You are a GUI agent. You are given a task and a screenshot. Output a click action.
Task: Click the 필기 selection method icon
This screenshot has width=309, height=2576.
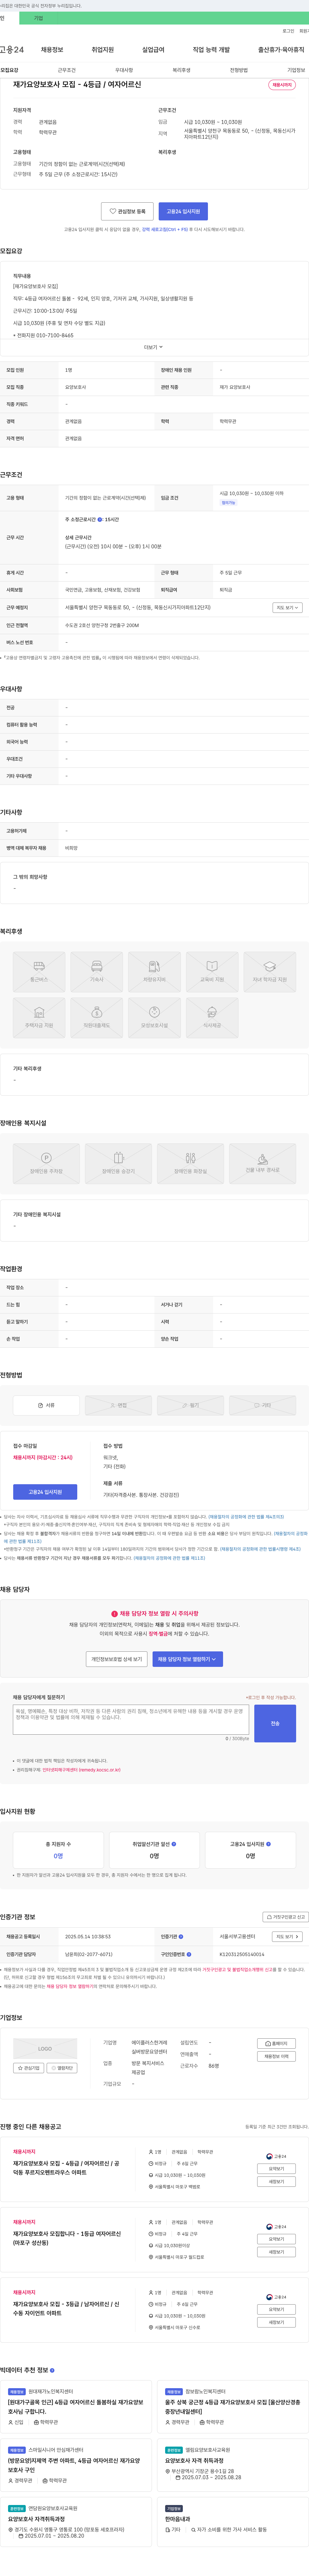[190, 1405]
